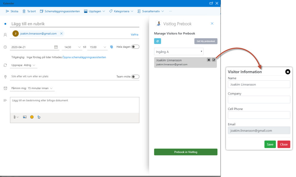Close the Visitlog Prebook panel
The height and width of the screenshot is (177, 296).
pyautogui.click(x=212, y=24)
